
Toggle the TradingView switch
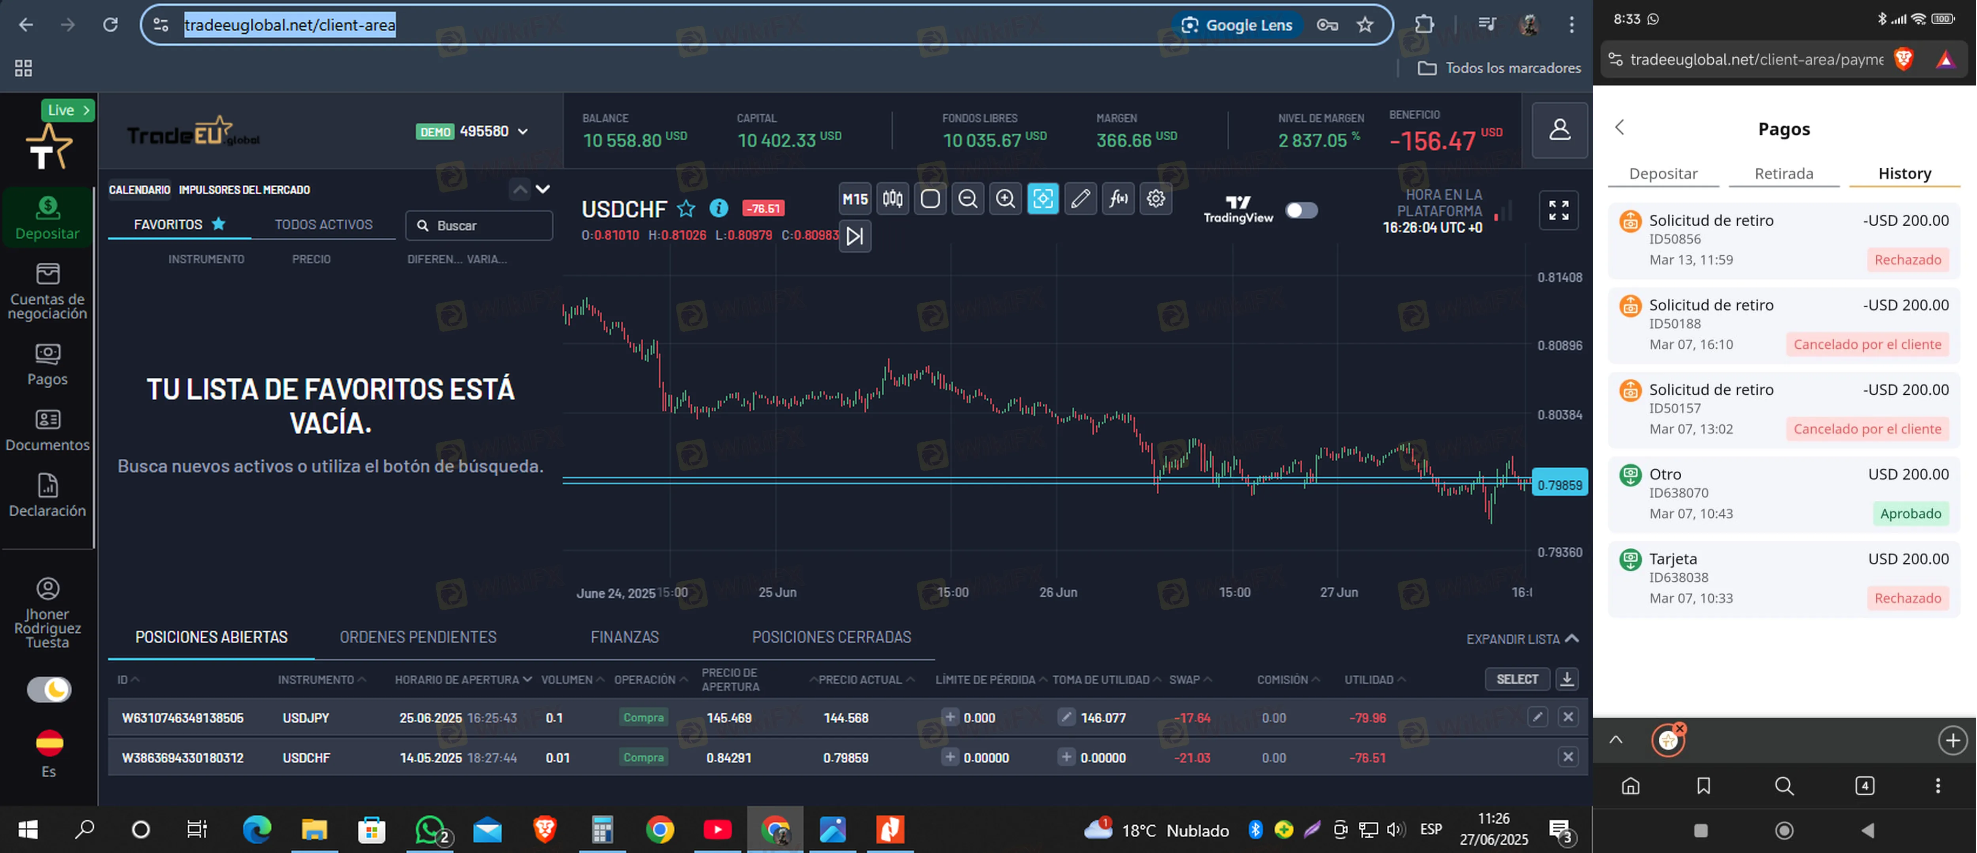(x=1302, y=210)
